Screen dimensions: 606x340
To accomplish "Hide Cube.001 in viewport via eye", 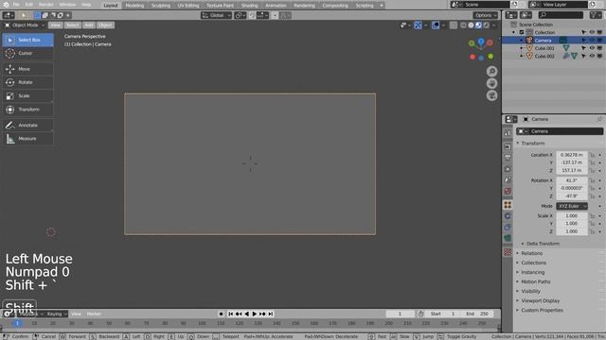I will pos(592,48).
